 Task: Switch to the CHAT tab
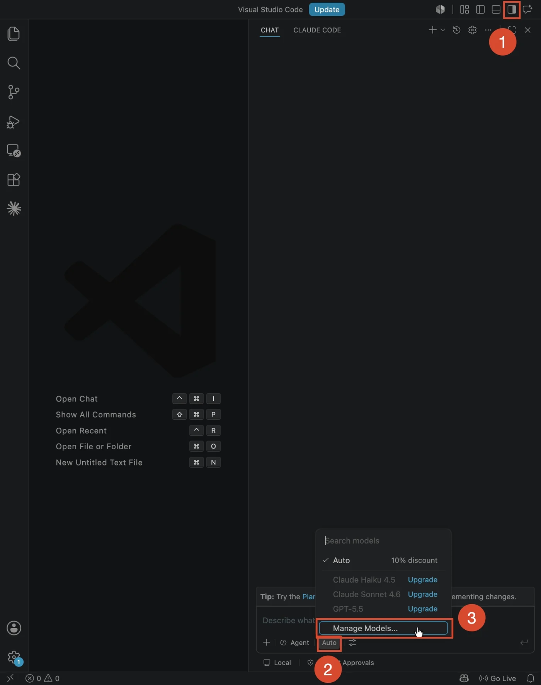click(270, 30)
